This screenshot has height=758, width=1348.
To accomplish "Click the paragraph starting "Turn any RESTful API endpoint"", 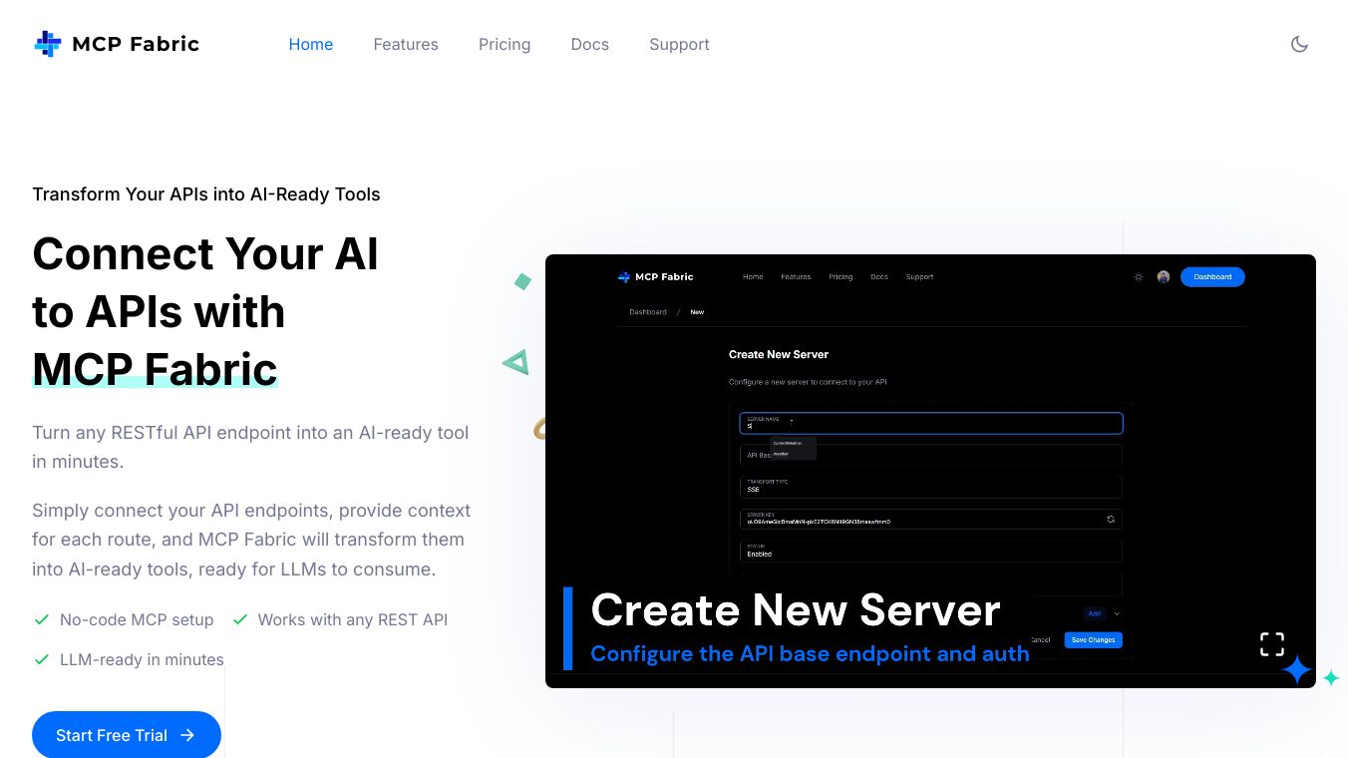I will pos(250,447).
